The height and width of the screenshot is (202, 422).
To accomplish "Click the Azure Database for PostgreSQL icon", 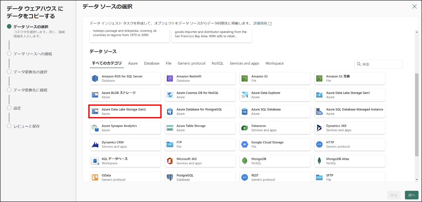I will [x=170, y=112].
